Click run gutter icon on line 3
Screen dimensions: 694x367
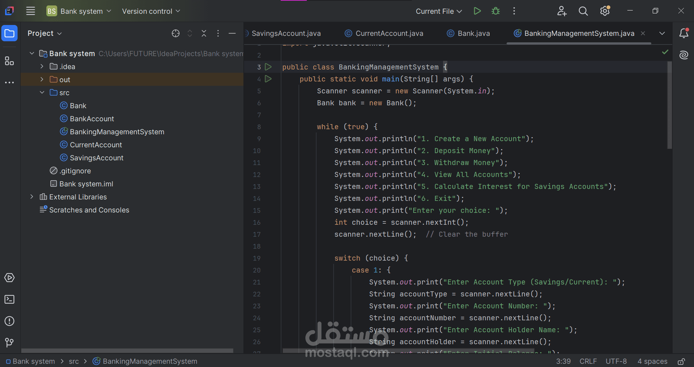[x=268, y=67]
